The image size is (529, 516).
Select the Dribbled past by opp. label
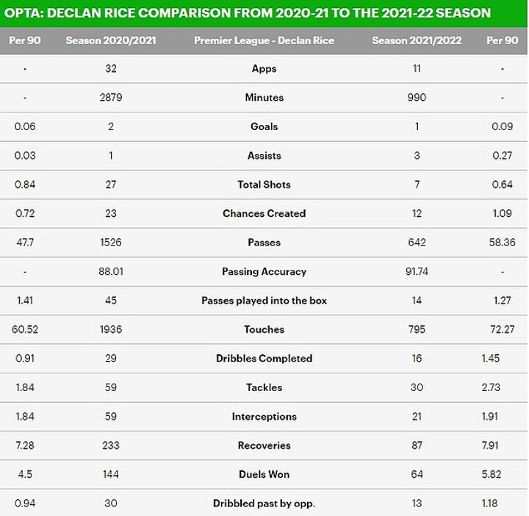coord(264,504)
